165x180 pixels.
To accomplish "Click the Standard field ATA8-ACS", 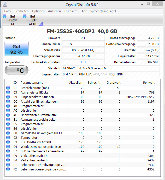I will [x=111, y=68].
